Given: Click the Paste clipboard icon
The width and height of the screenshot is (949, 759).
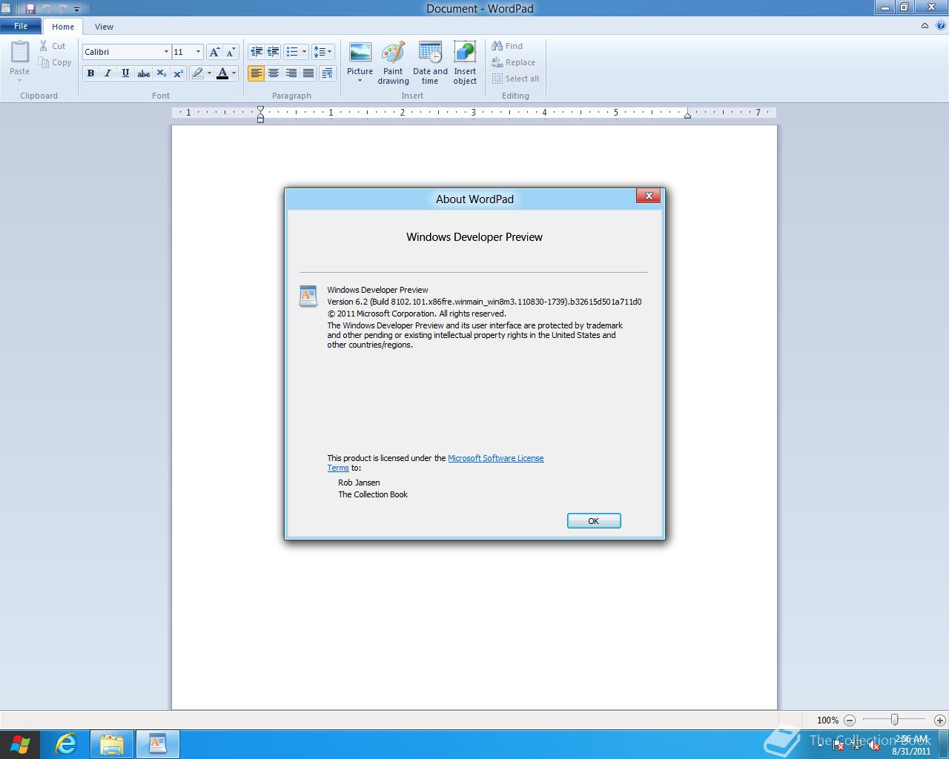Looking at the screenshot, I should click(x=20, y=53).
